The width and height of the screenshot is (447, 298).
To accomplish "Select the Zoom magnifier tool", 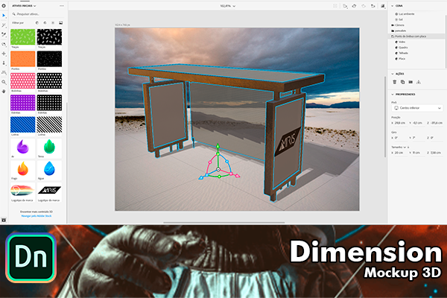I will click(x=4, y=82).
